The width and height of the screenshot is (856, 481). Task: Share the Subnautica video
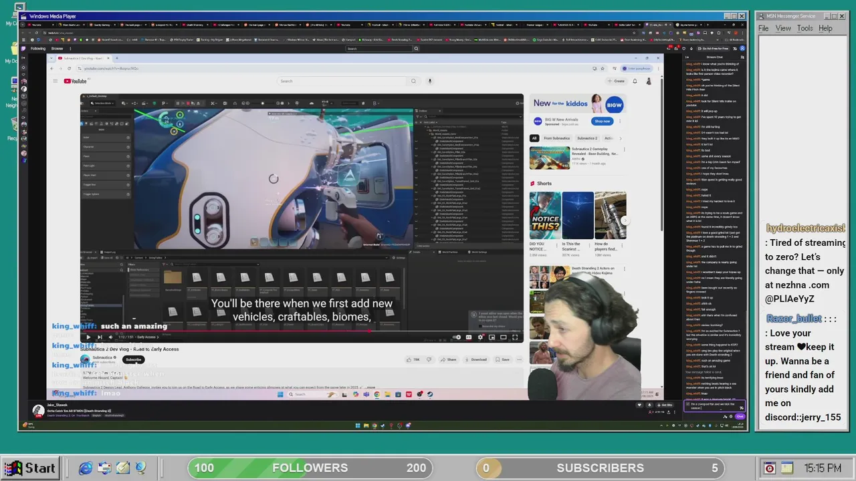coord(449,359)
